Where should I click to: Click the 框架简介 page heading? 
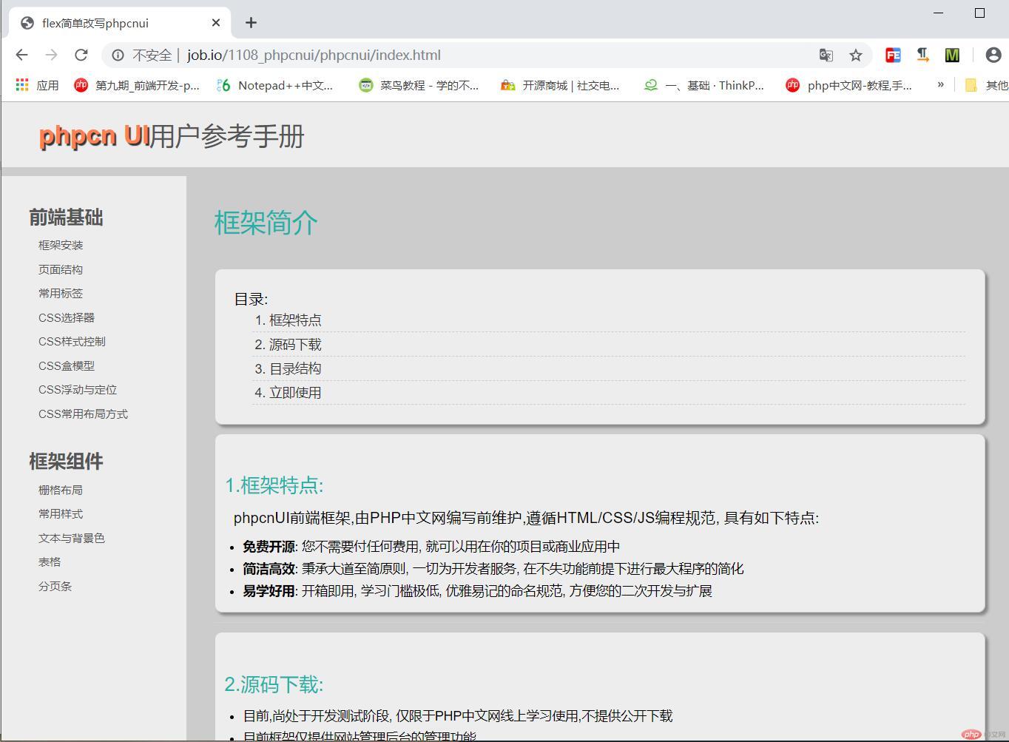click(x=266, y=222)
